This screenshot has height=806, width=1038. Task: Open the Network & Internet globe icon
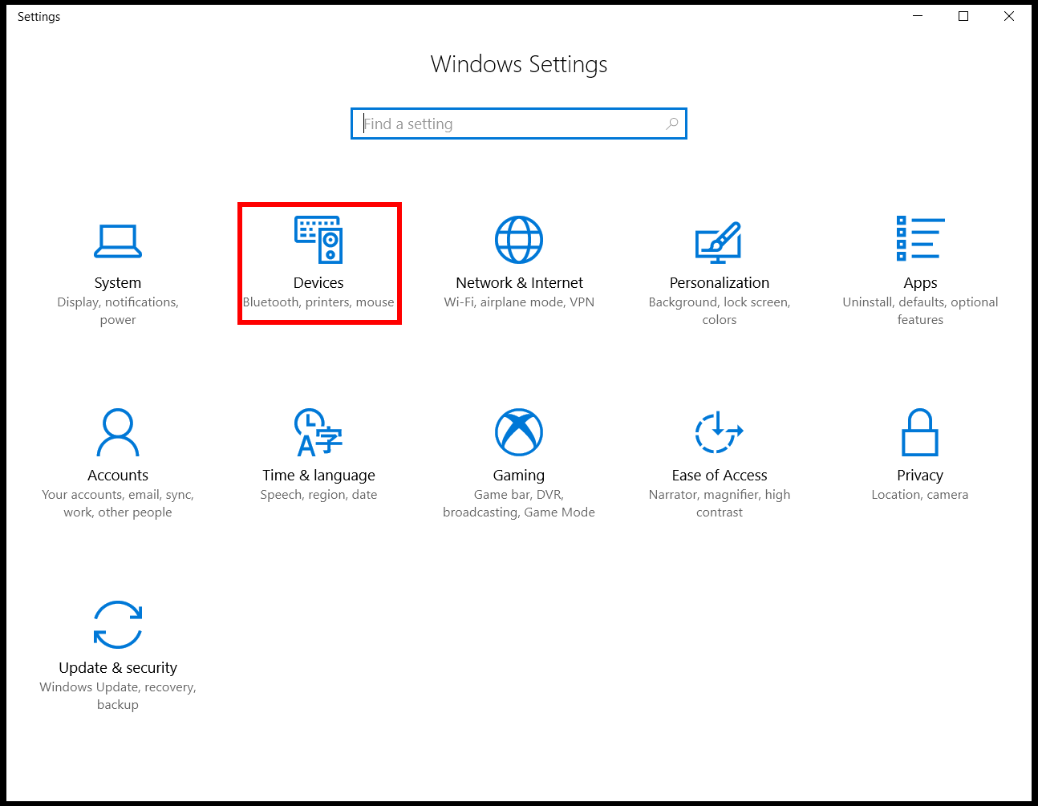pyautogui.click(x=519, y=240)
